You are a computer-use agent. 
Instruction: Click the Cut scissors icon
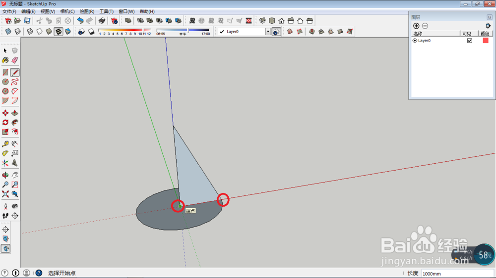(39, 21)
